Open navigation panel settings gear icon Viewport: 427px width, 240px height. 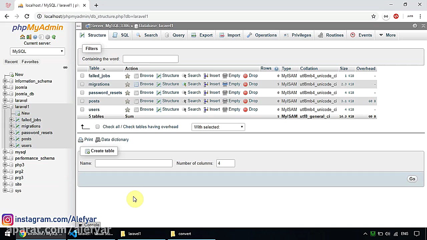47,37
